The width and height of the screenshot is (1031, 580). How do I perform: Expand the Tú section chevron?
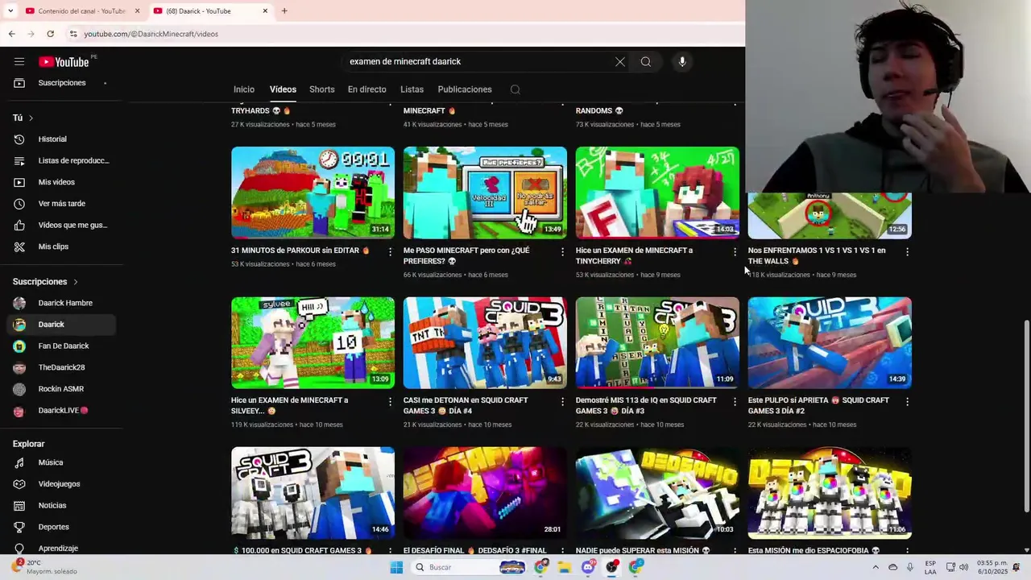(x=31, y=118)
